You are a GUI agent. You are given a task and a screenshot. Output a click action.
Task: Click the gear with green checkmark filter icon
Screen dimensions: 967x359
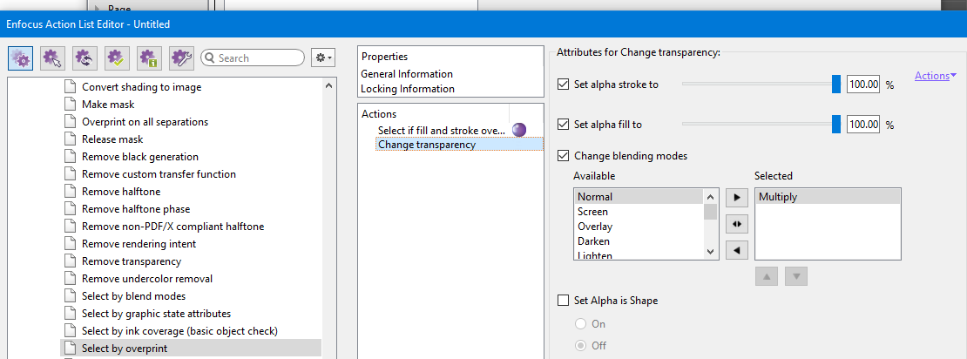click(117, 58)
